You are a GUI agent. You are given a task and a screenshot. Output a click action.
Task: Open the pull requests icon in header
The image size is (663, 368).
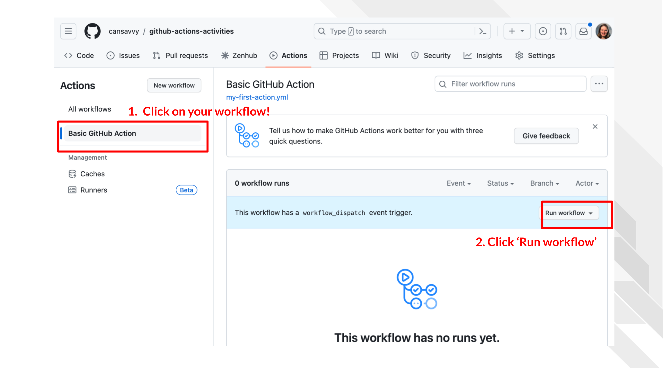coord(563,31)
